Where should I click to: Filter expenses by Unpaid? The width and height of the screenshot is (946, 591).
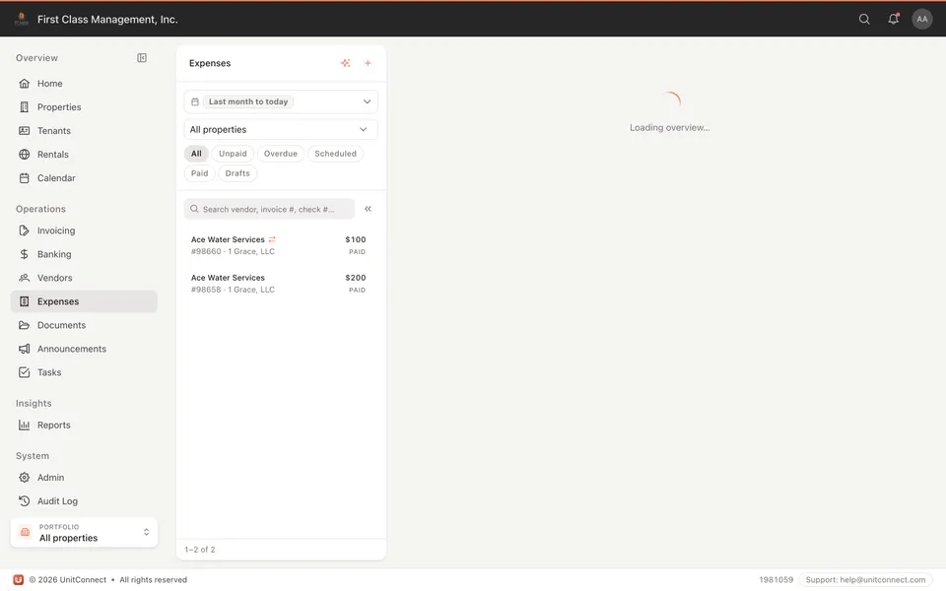[233, 154]
